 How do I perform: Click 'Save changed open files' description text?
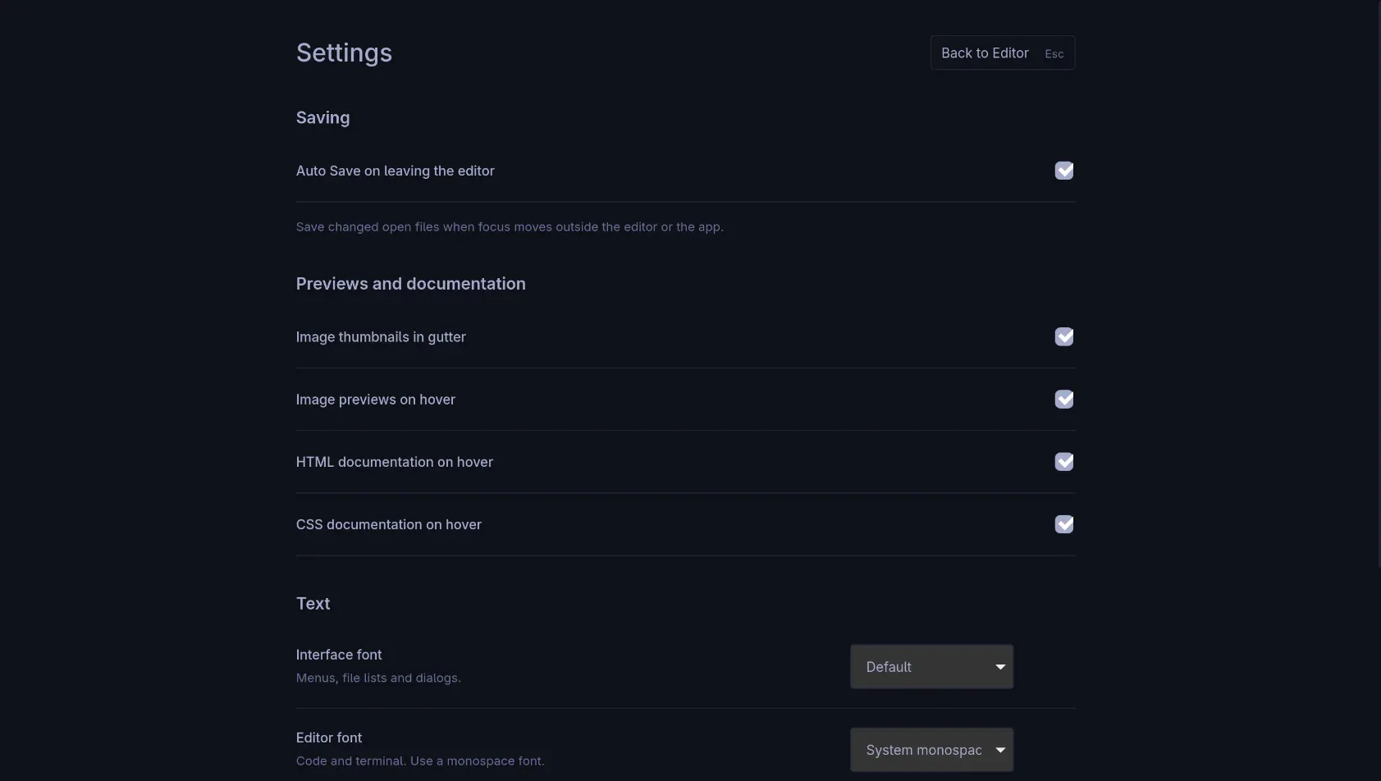point(510,226)
